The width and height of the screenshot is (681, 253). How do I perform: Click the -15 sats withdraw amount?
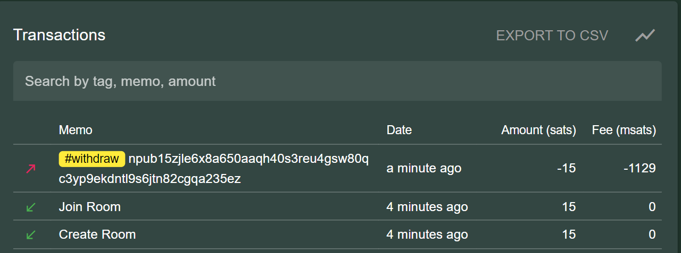[x=566, y=169]
